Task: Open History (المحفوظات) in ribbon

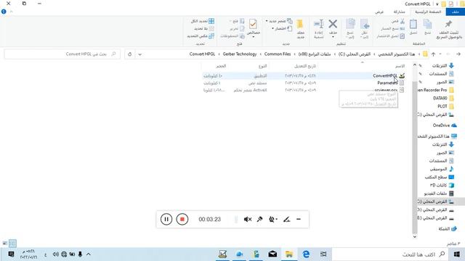Action: (x=232, y=36)
